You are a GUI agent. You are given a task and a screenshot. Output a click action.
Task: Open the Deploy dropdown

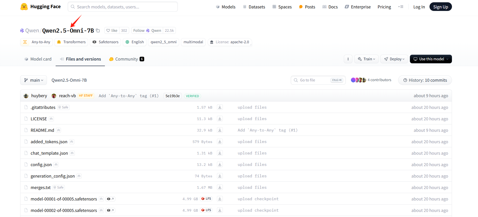point(394,59)
